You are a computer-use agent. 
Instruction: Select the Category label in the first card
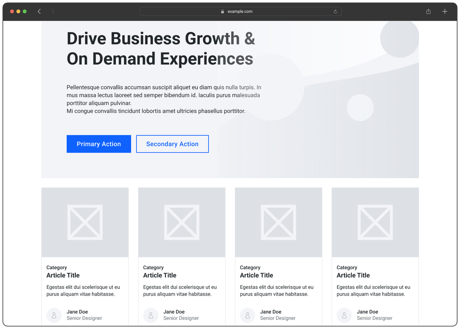[57, 268]
